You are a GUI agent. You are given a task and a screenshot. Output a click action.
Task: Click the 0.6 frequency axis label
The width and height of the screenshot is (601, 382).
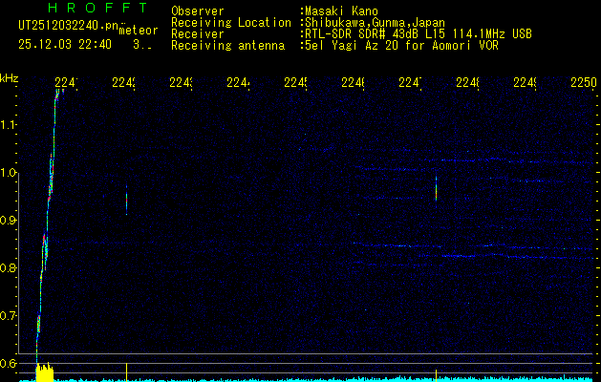8,363
